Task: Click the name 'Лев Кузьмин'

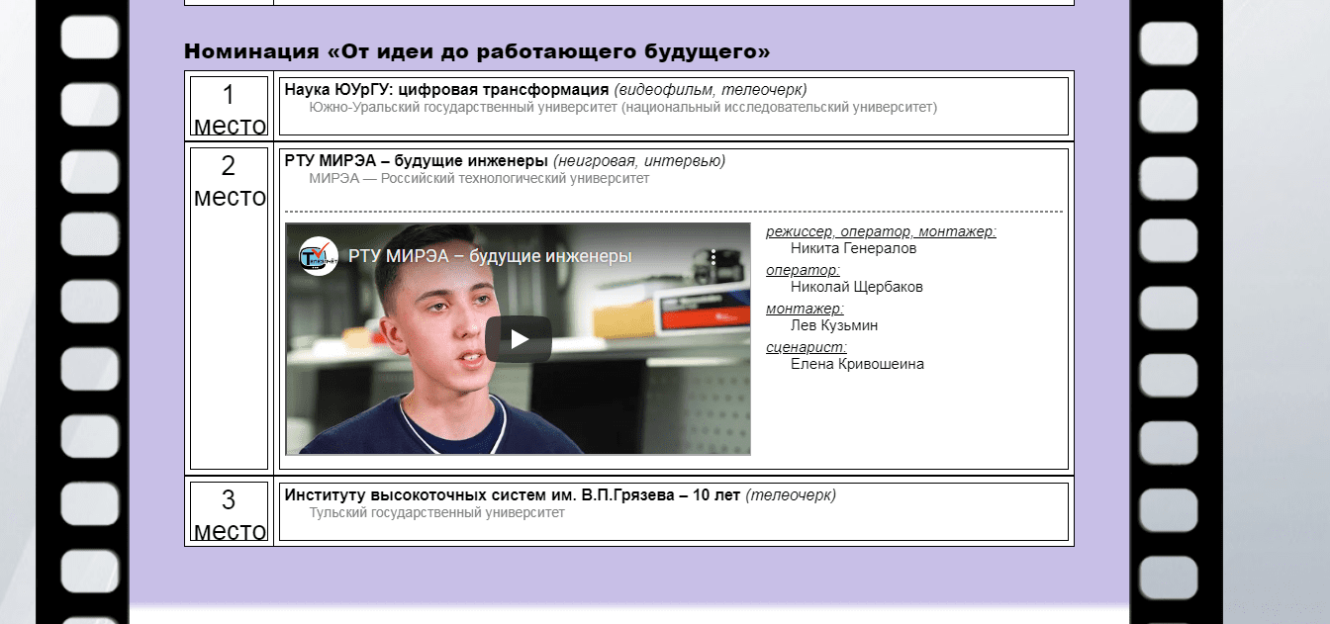Action: pyautogui.click(x=834, y=325)
